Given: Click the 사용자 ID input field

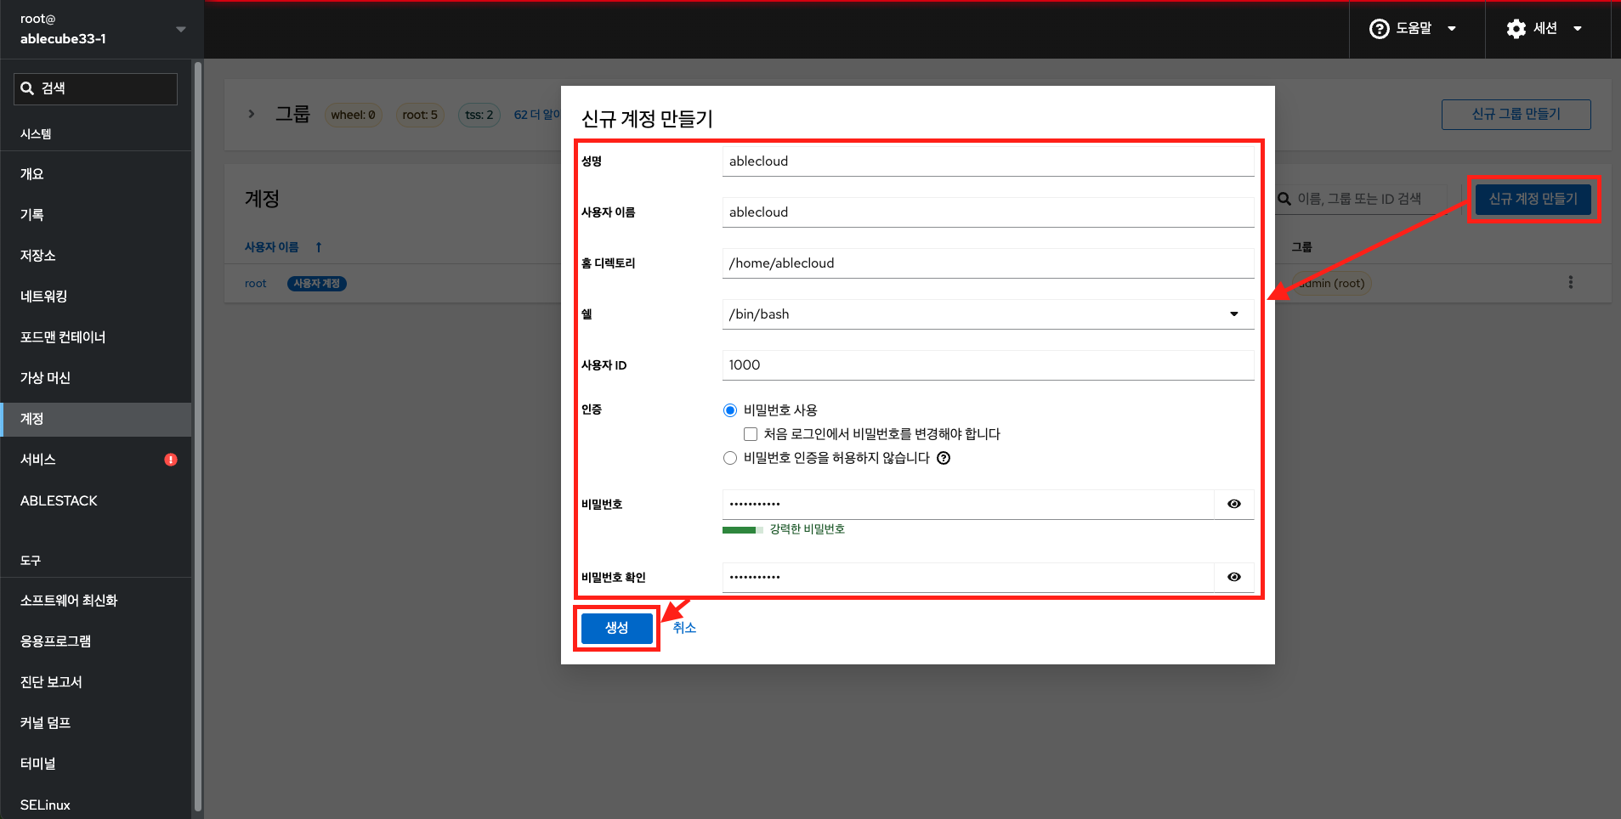Looking at the screenshot, I should (987, 365).
